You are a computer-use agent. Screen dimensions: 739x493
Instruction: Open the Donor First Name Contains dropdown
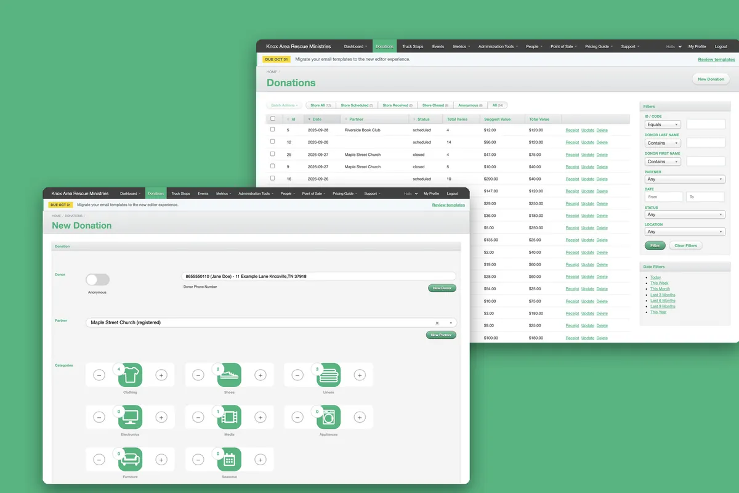tap(663, 161)
